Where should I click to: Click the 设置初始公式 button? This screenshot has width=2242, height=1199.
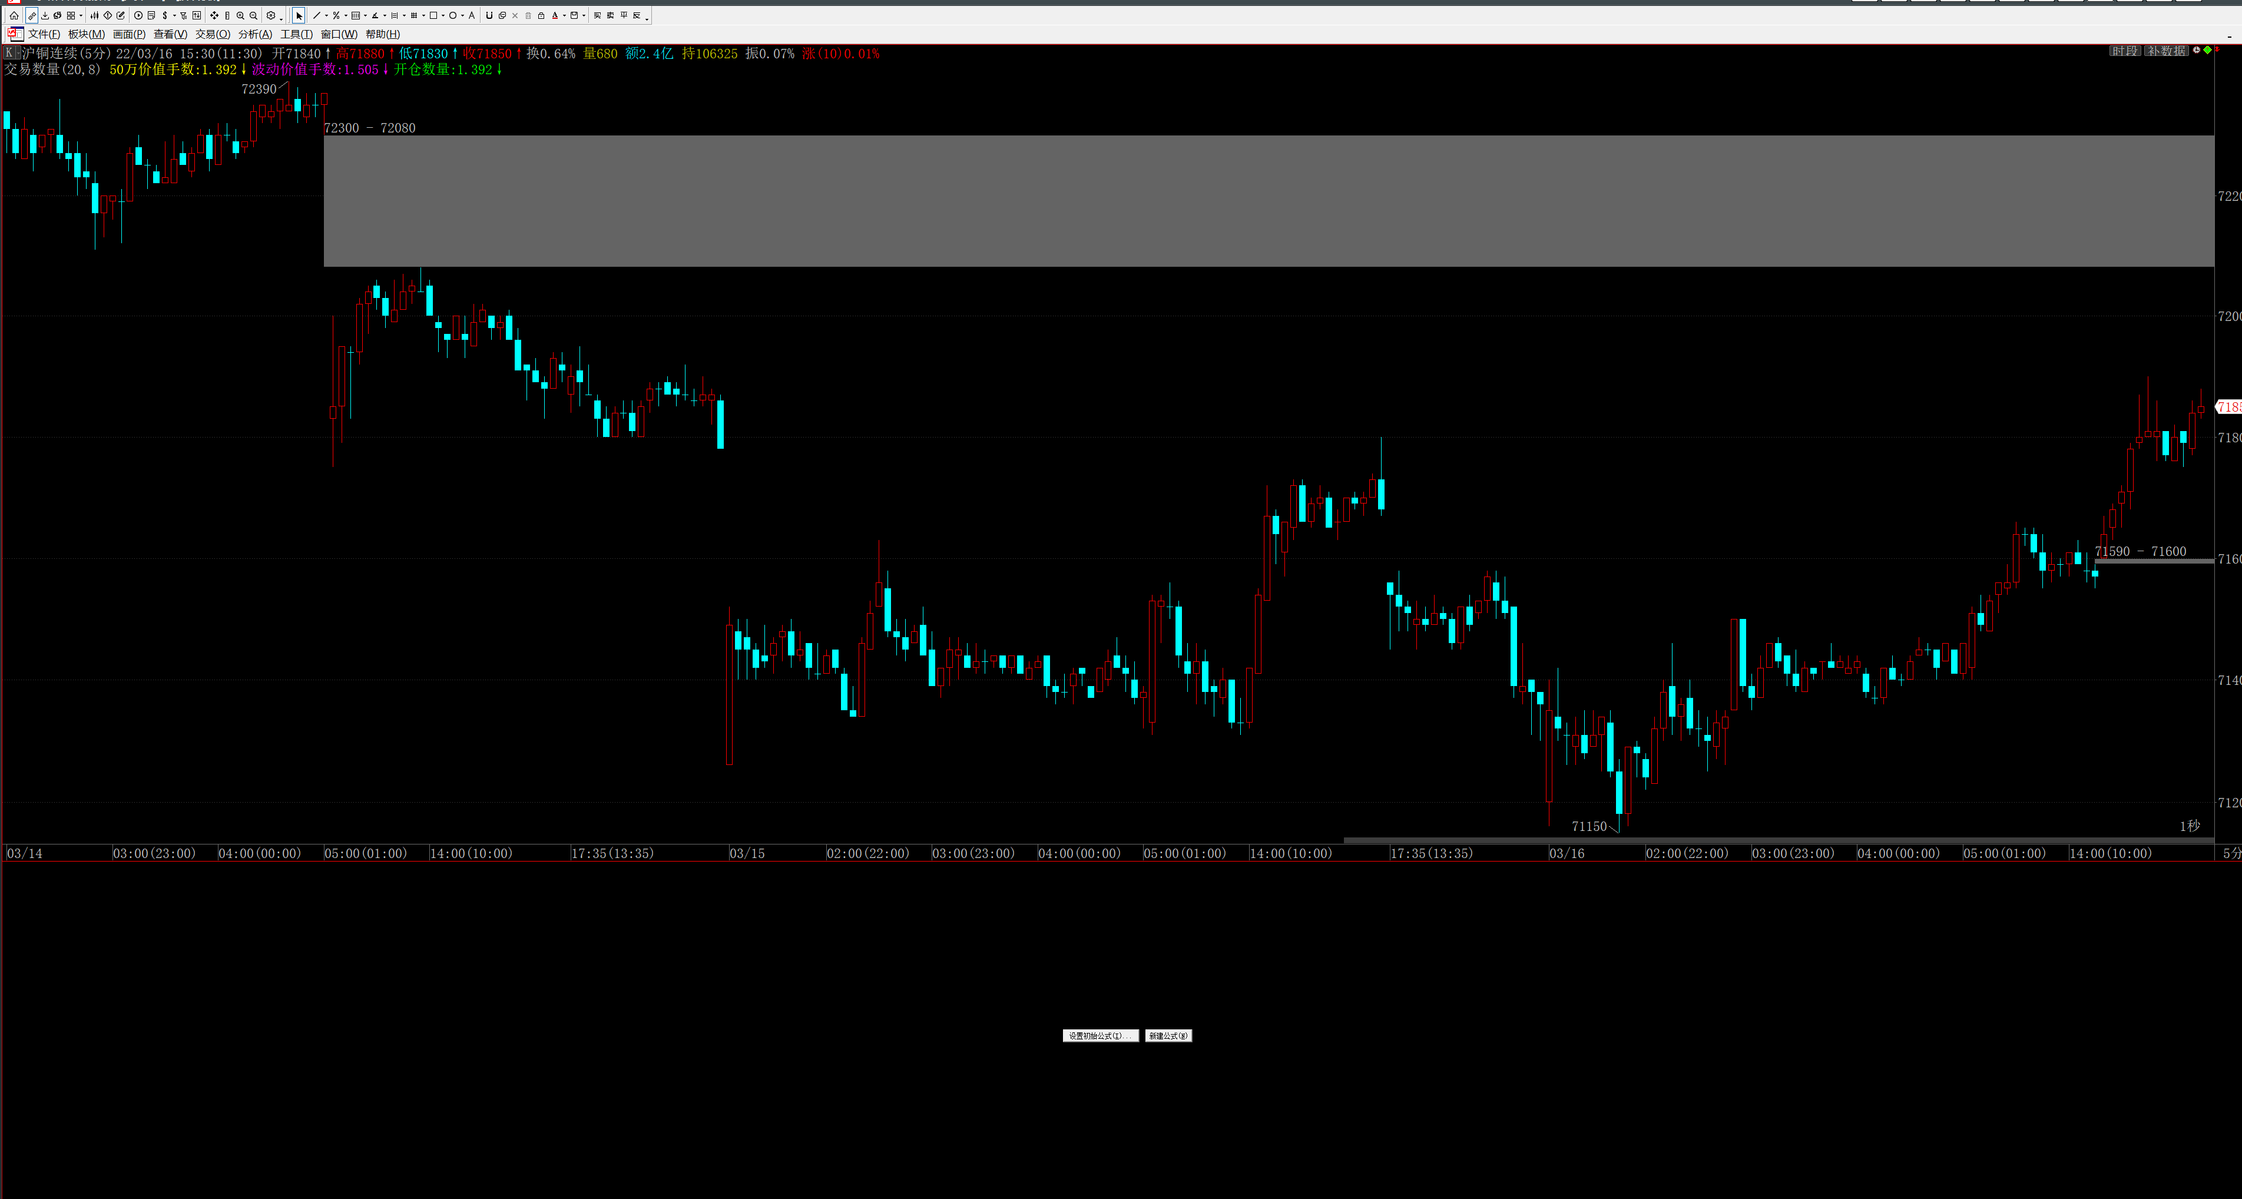click(1100, 1035)
